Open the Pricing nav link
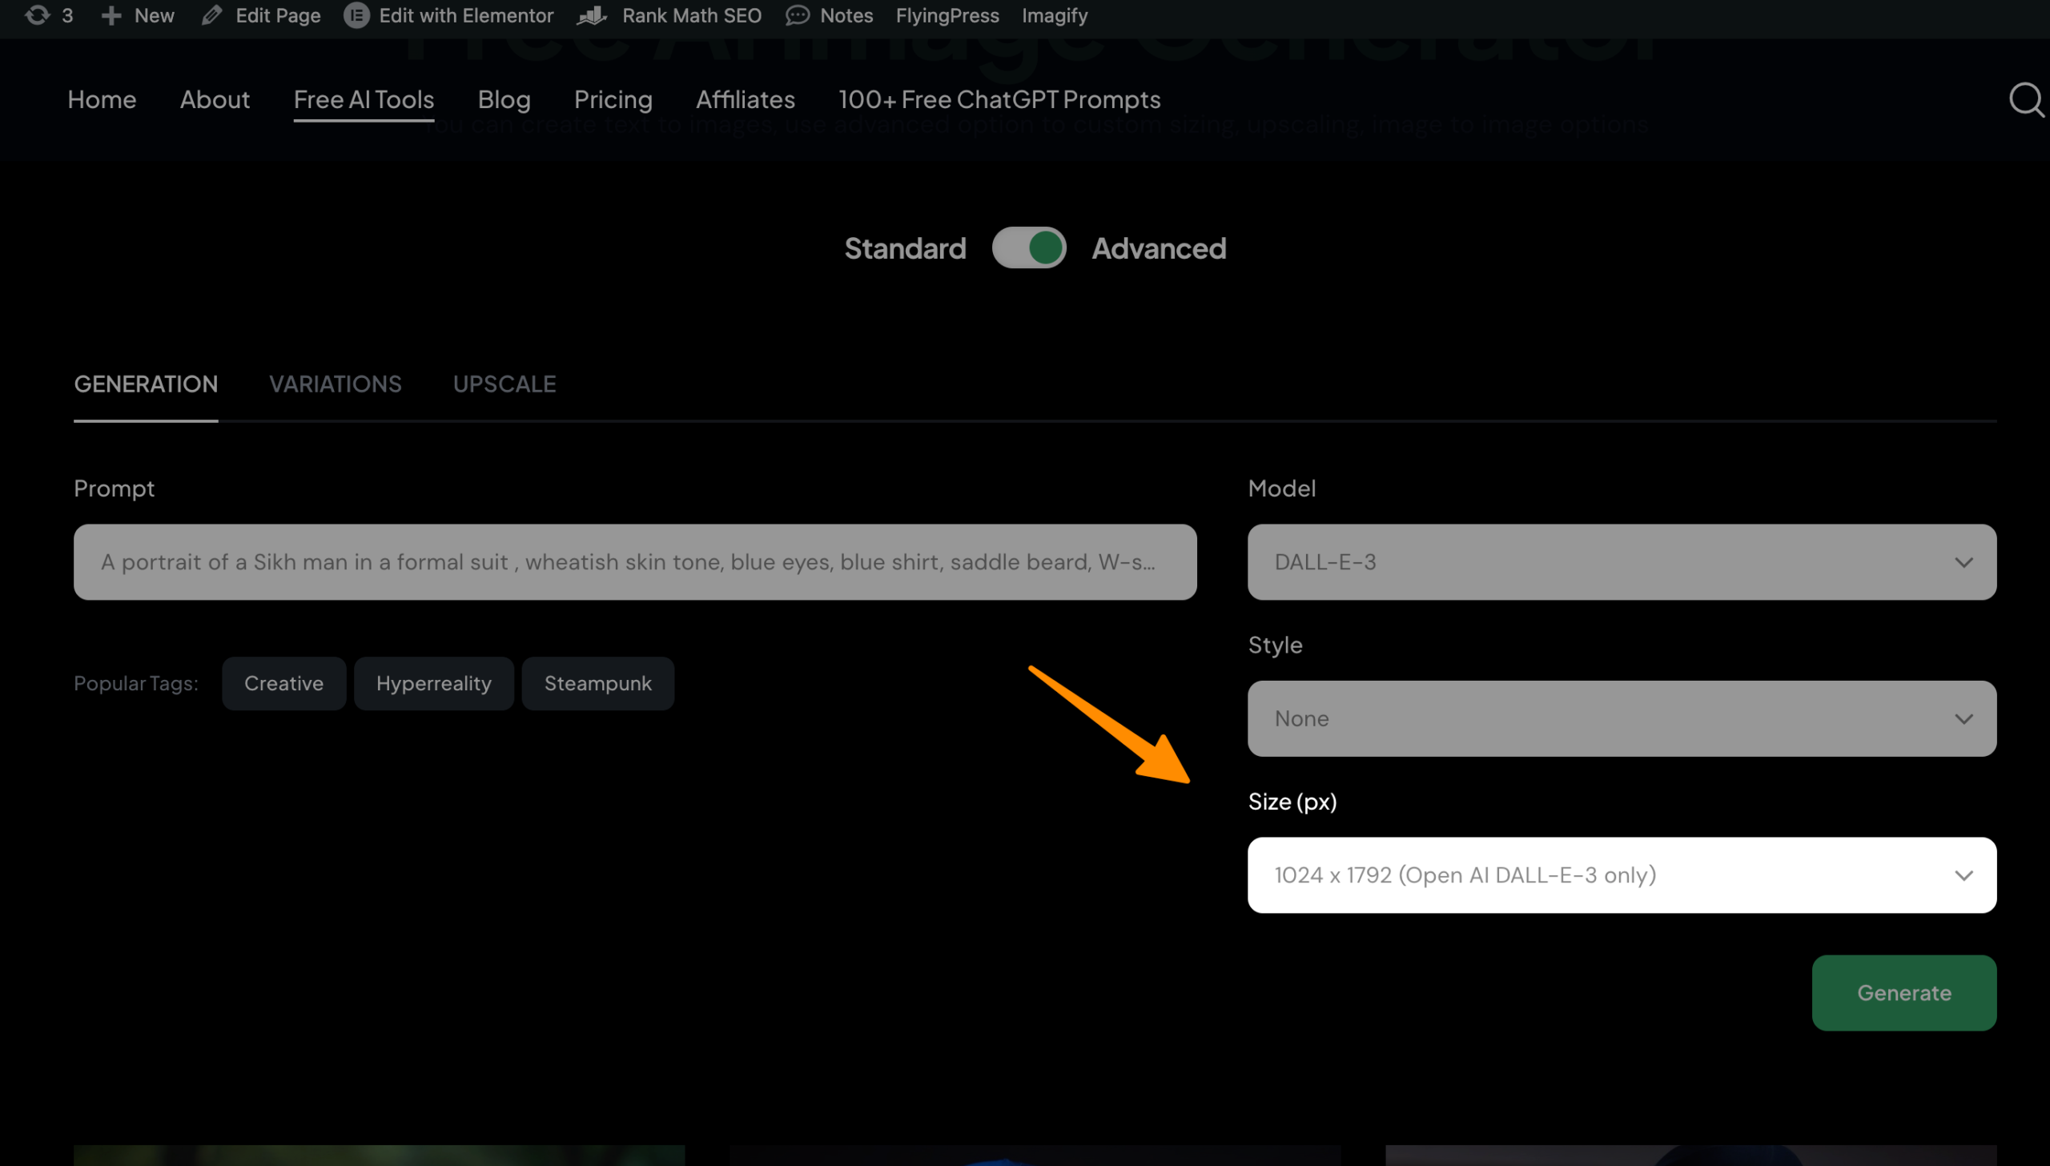Viewport: 2050px width, 1166px height. (x=613, y=100)
